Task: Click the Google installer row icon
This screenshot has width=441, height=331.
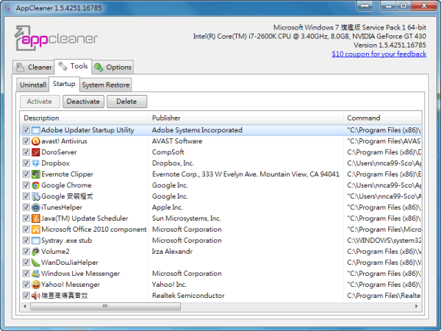Action: click(36, 196)
